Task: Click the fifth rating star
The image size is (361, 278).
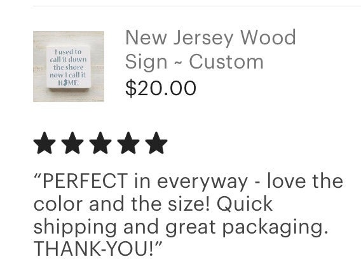Action: 156,143
